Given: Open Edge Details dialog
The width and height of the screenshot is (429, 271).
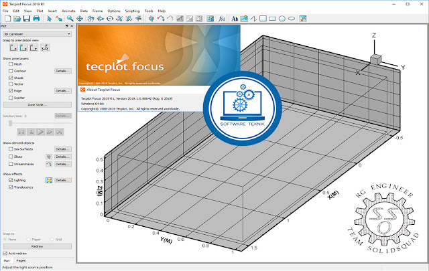Looking at the screenshot, I should tap(63, 91).
